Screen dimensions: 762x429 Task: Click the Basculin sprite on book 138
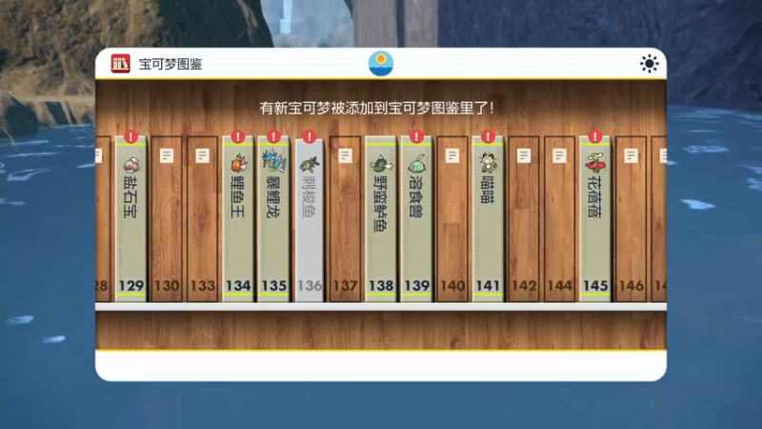[381, 164]
